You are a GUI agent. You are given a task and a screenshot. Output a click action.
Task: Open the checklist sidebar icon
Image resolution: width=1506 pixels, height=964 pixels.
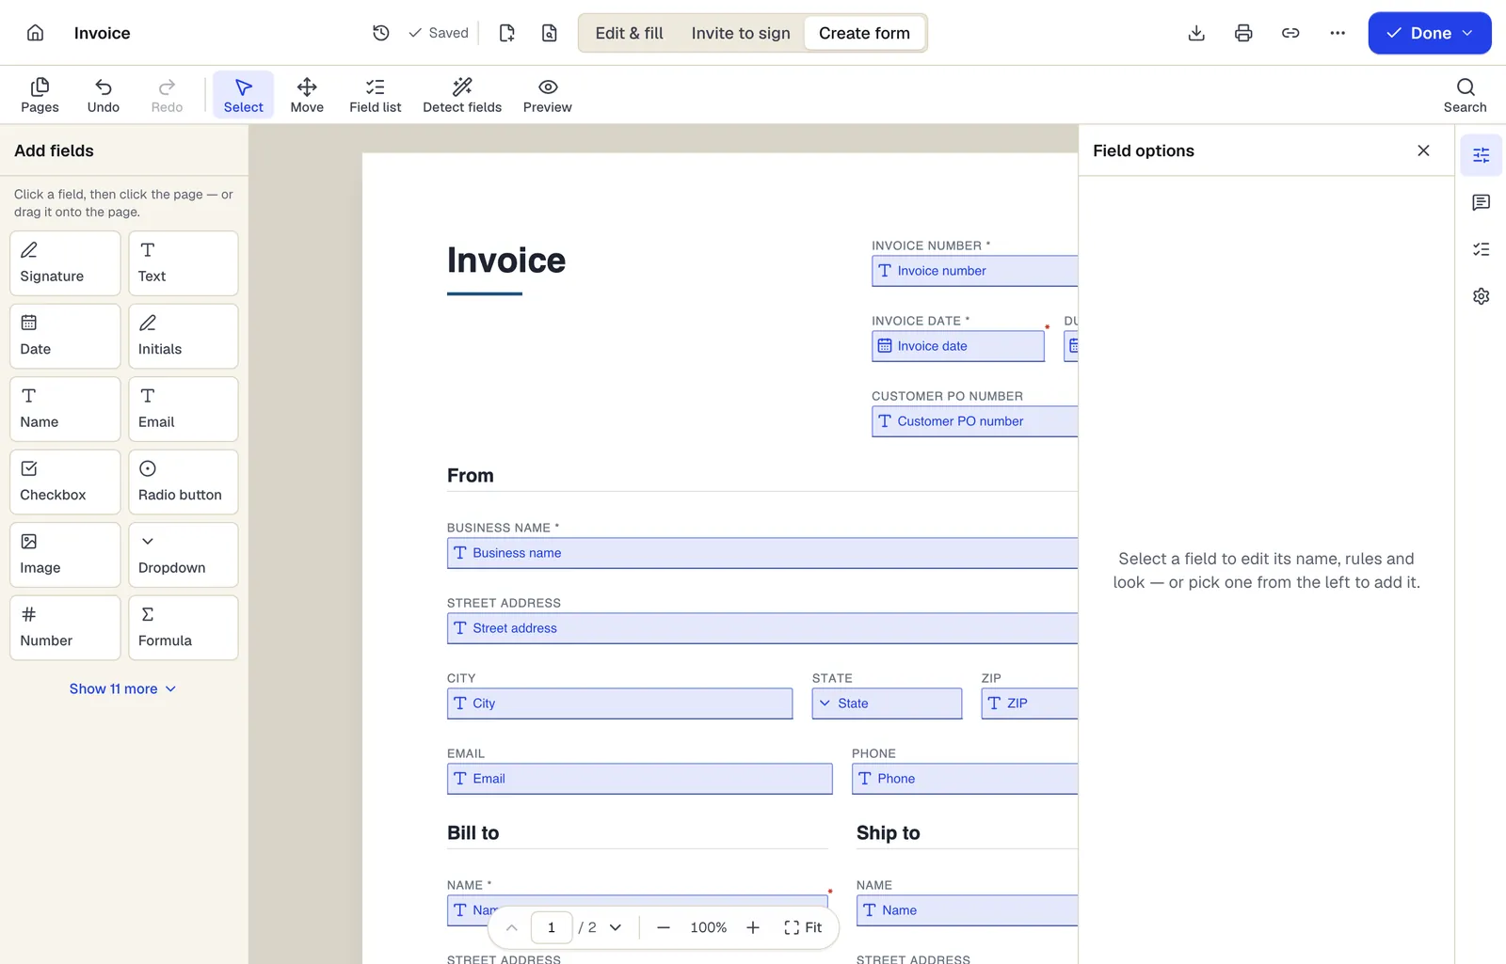tap(1482, 249)
